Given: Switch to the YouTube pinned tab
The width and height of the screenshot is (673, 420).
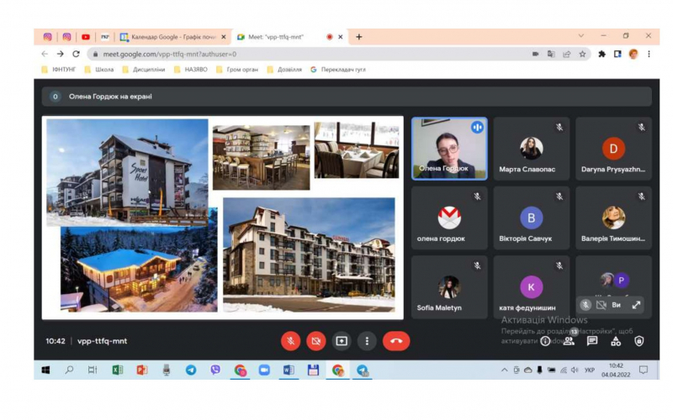Looking at the screenshot, I should (x=86, y=37).
